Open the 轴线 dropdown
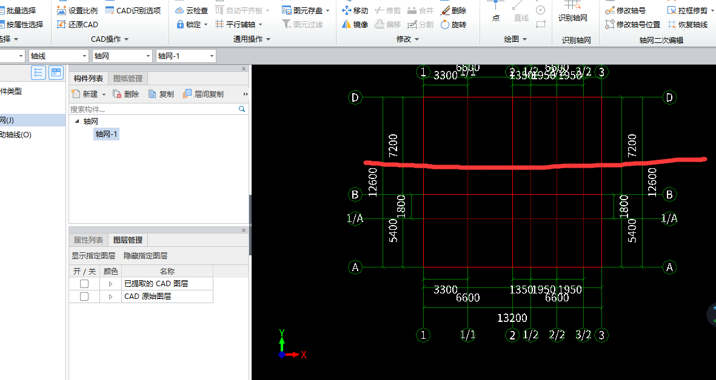Screen dimensions: 716x380 click(84, 56)
